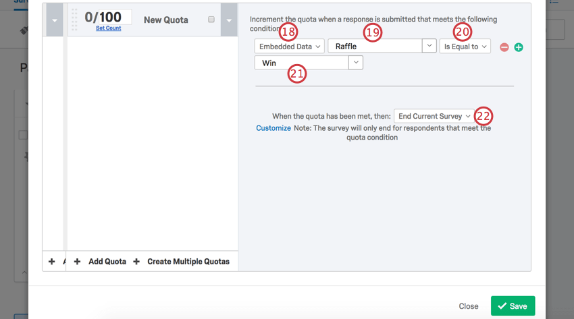
Task: Close the quota dialog
Action: coord(468,306)
